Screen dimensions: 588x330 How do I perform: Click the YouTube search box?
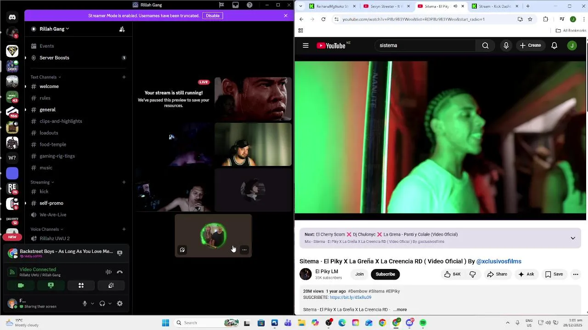(425, 45)
